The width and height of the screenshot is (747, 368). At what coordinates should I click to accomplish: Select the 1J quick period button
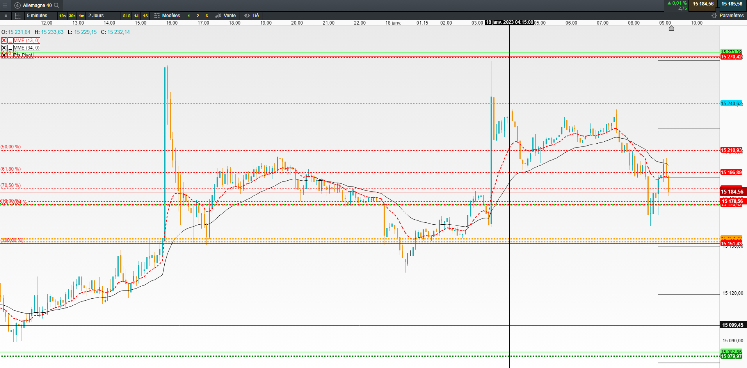[136, 16]
